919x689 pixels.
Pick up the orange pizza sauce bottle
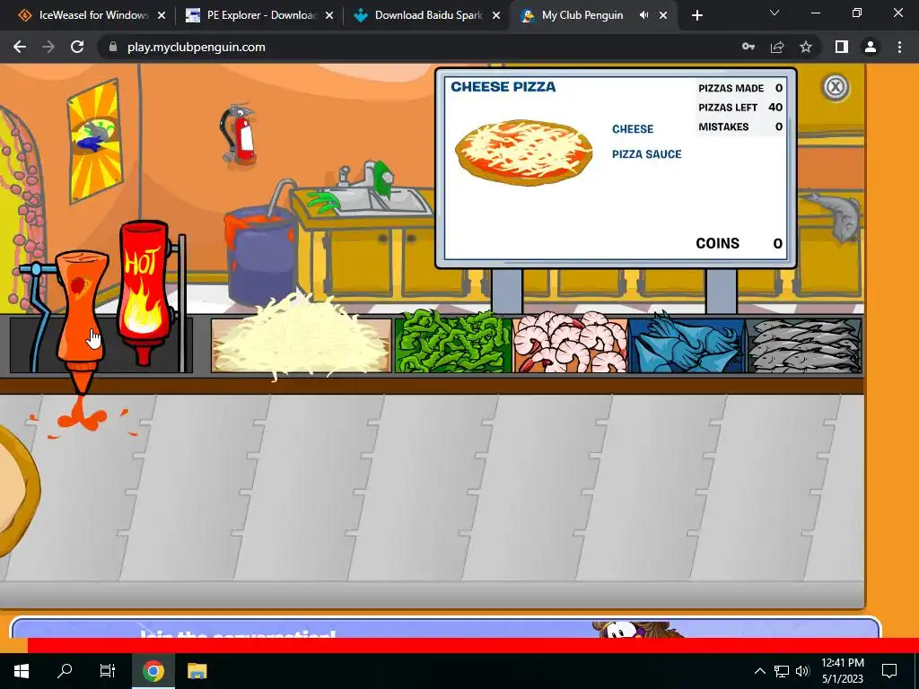coord(82,317)
